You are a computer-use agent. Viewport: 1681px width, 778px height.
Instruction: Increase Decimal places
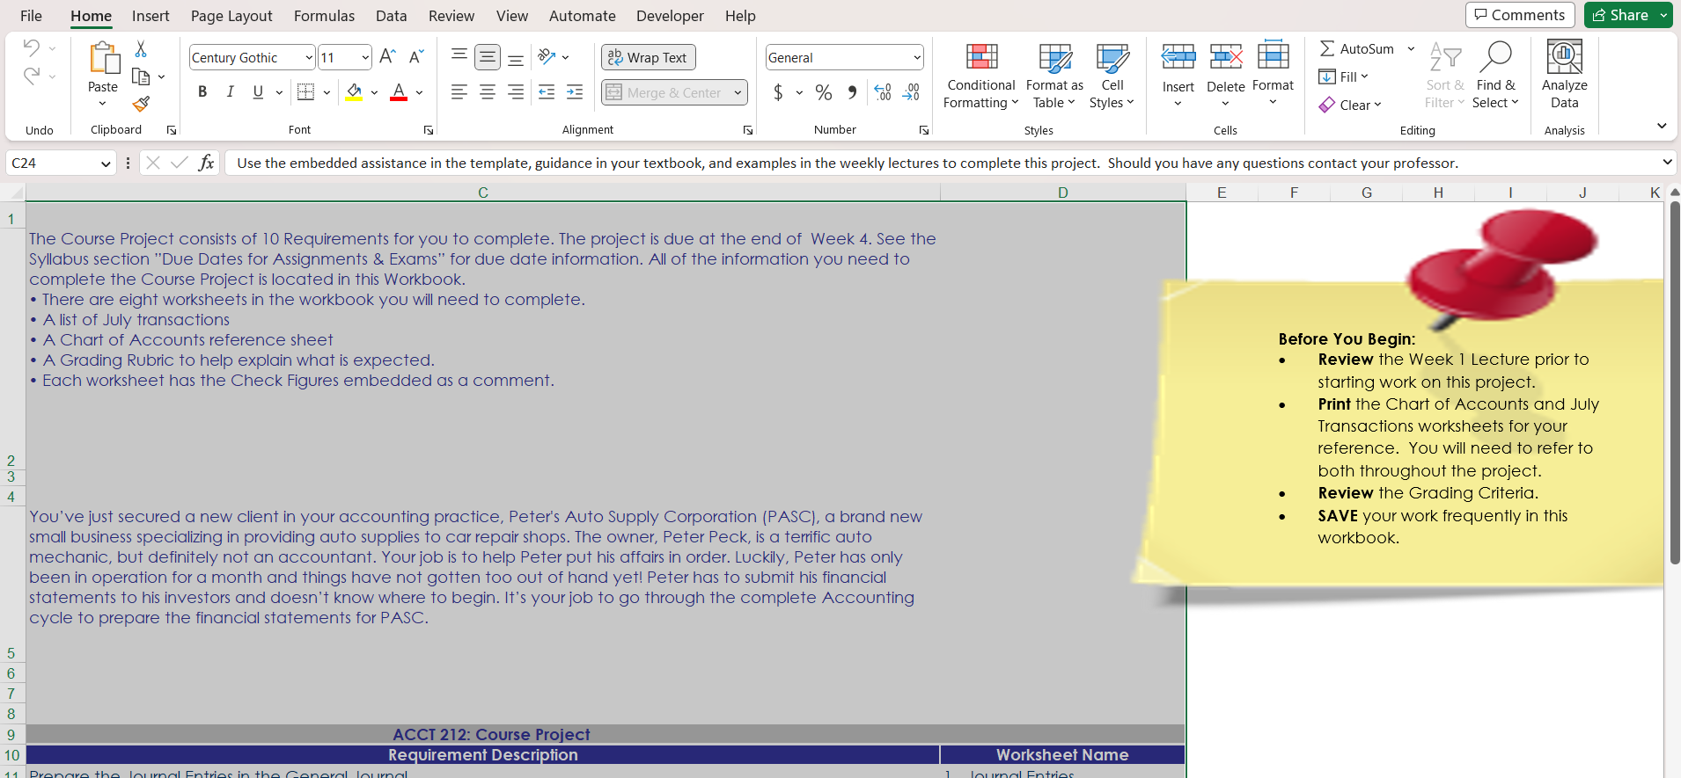(883, 92)
